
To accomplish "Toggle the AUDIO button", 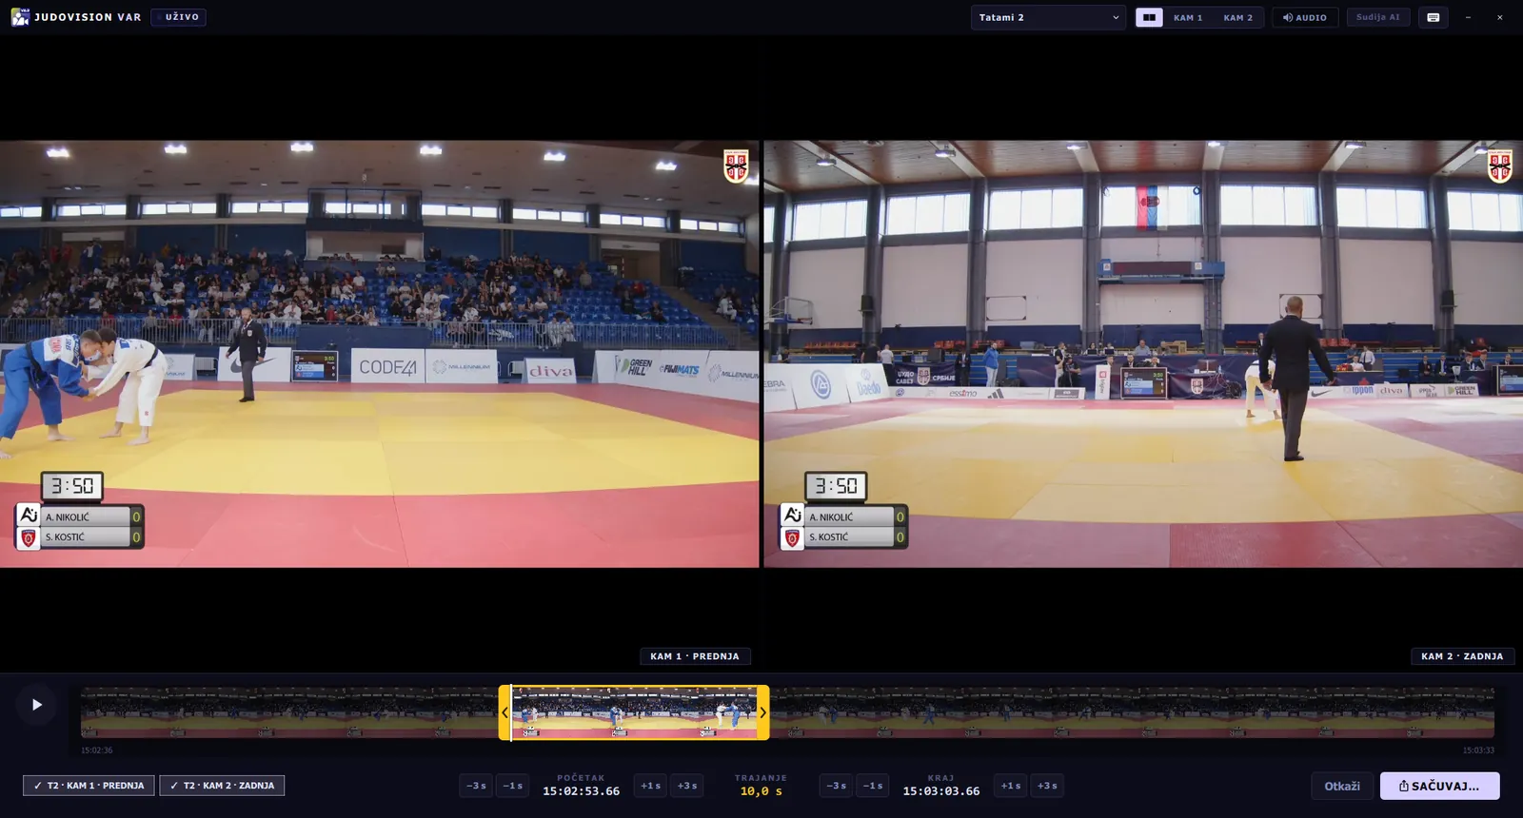I will click(x=1305, y=17).
